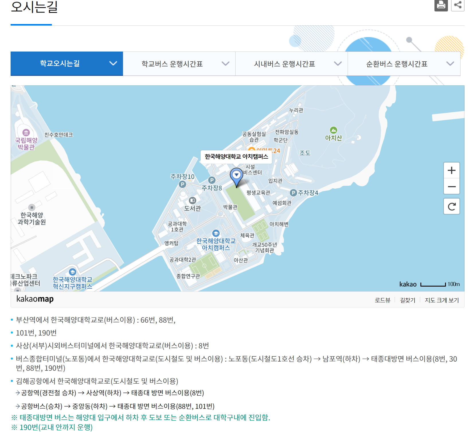This screenshot has width=472, height=432.
Task: Click the 김해공항에서 한국해양대학교로 directions text
Action: [97, 381]
